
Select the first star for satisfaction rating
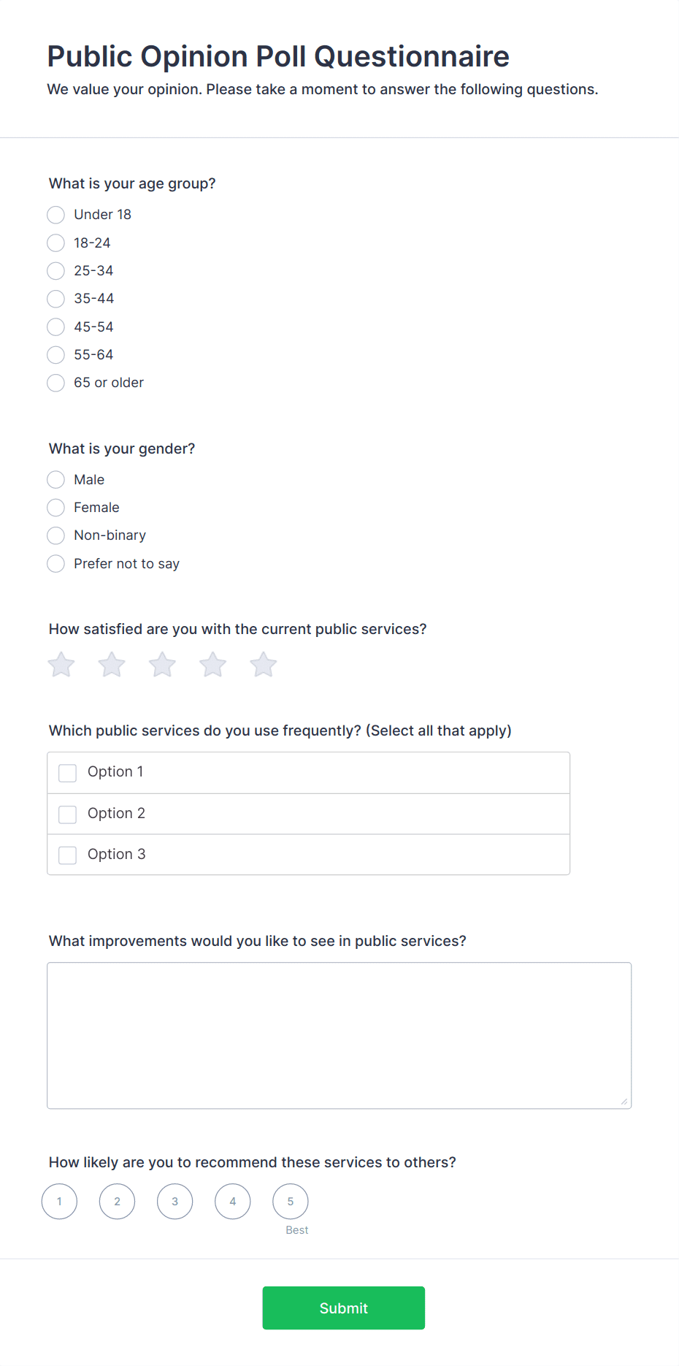pos(61,665)
